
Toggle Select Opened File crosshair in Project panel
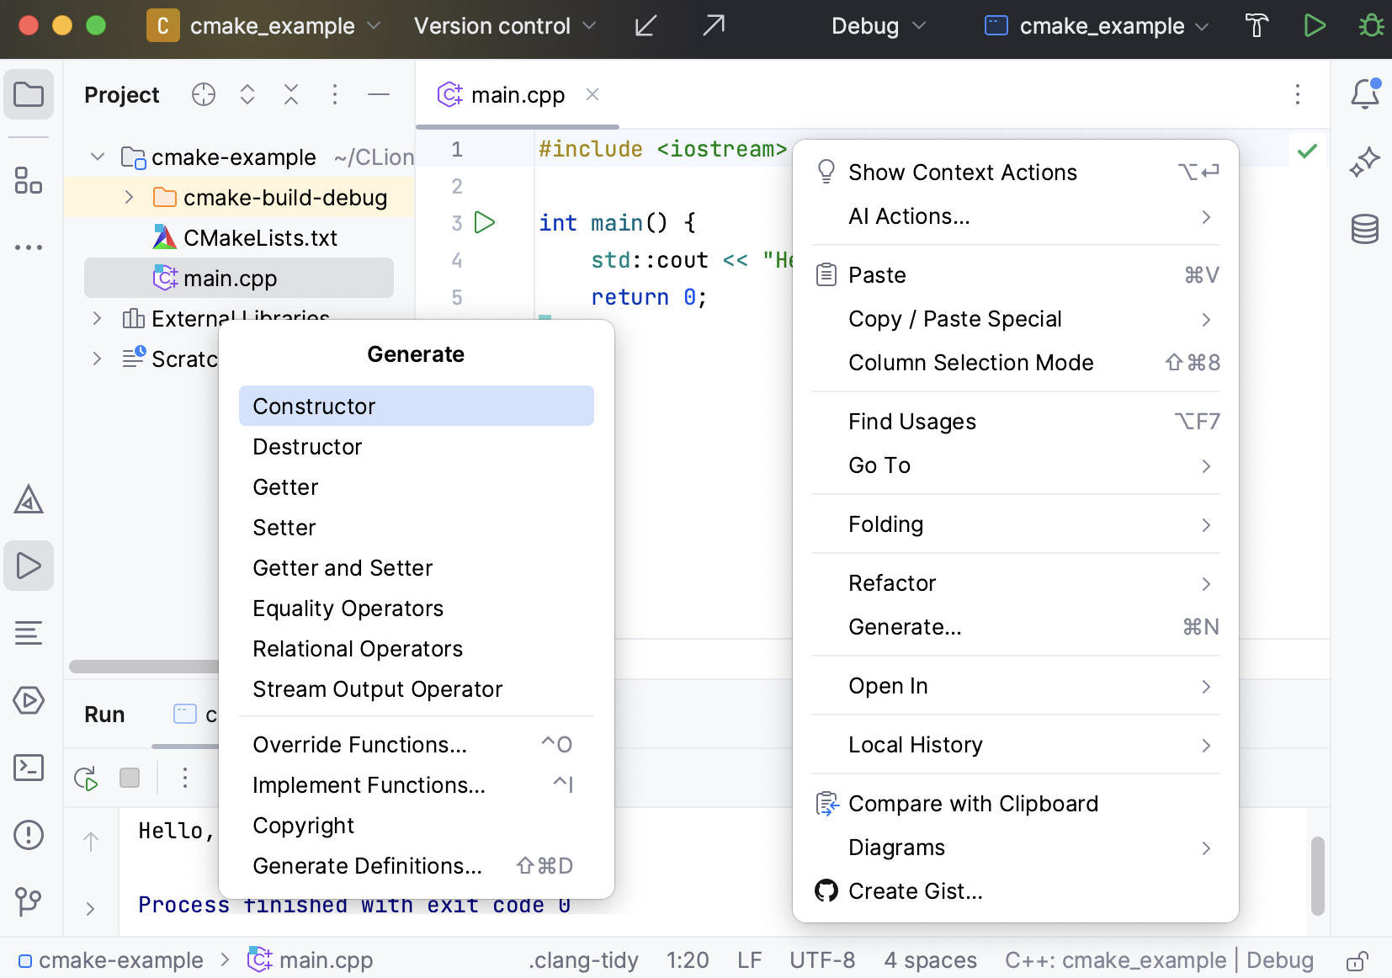pos(203,94)
